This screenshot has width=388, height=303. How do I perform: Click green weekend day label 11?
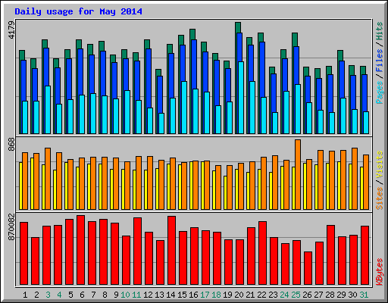click(x=136, y=295)
